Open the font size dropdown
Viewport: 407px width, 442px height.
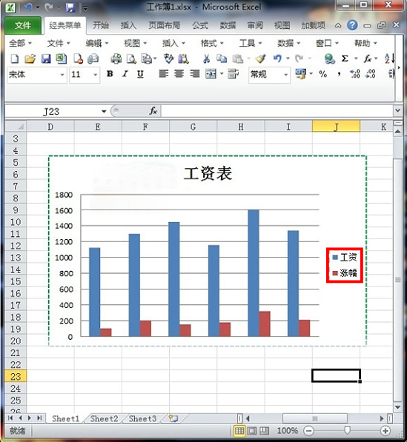96,75
